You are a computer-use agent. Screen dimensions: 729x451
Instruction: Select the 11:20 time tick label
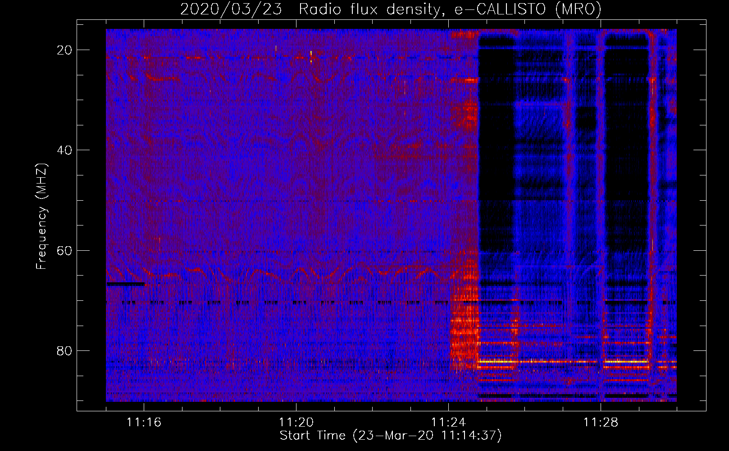coord(296,423)
